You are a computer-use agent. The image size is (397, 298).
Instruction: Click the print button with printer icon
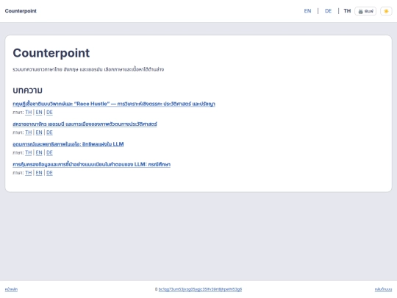click(365, 11)
